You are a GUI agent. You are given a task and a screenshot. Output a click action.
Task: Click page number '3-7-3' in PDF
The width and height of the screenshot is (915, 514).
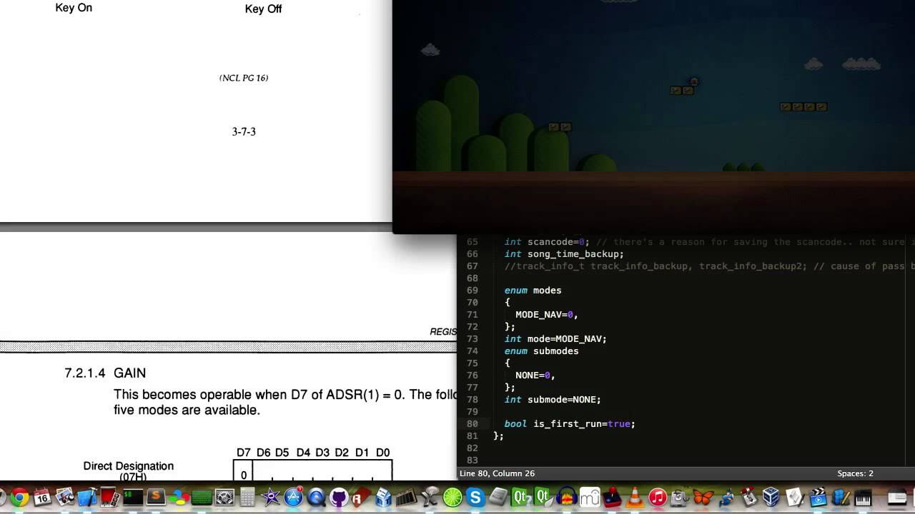pos(244,132)
